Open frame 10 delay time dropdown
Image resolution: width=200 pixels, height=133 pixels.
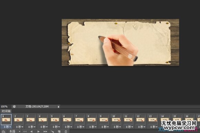[117, 127]
